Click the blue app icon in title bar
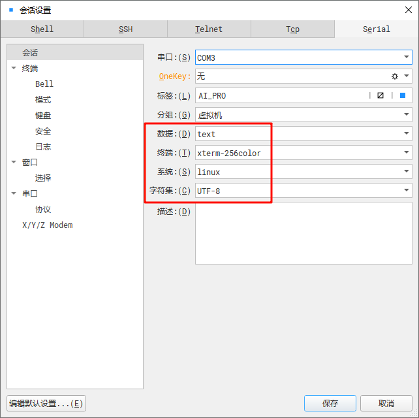The height and width of the screenshot is (418, 419). 11,10
